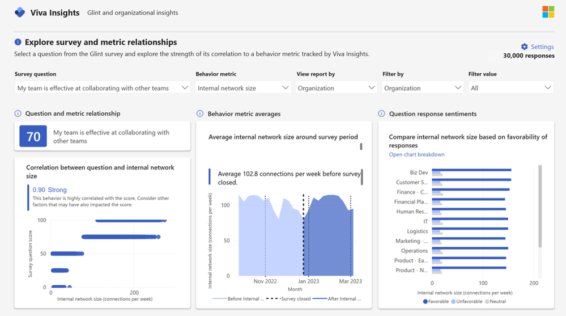Click the Settings gear icon

[525, 47]
